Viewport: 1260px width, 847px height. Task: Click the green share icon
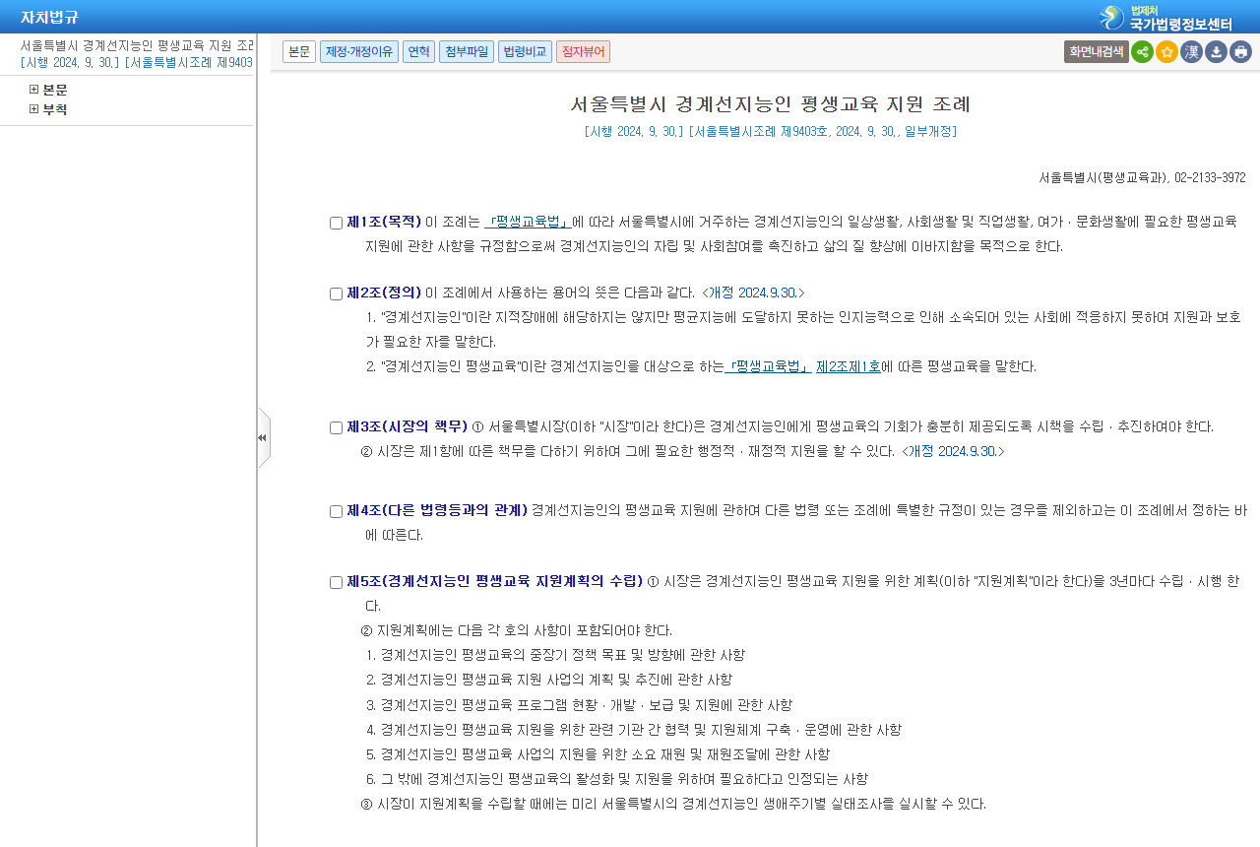pos(1142,52)
